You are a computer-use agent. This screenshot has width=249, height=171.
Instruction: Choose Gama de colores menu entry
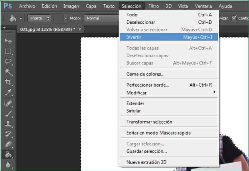(145, 74)
